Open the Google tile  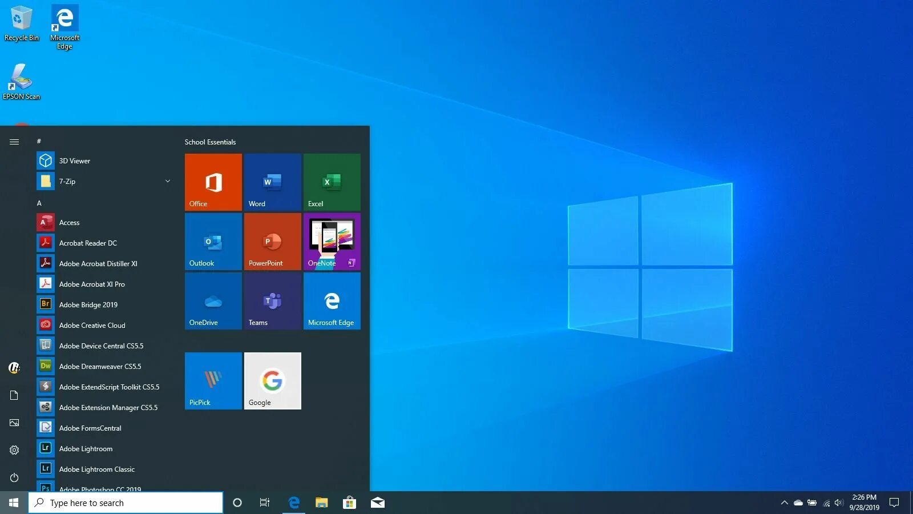[x=272, y=380]
